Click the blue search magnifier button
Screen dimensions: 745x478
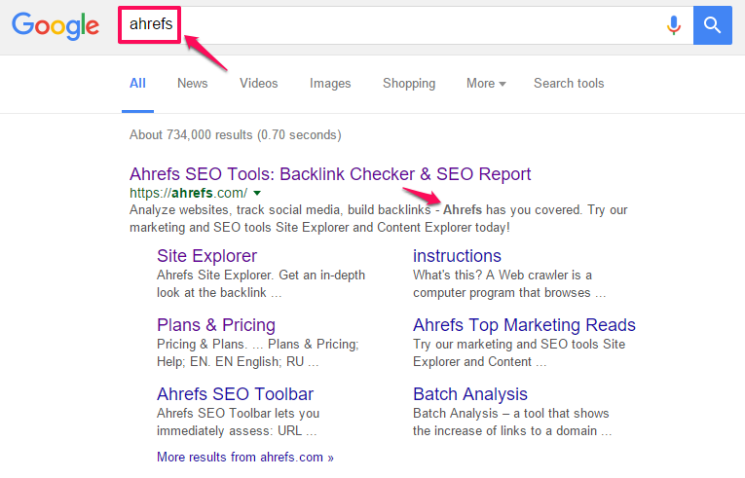712,25
